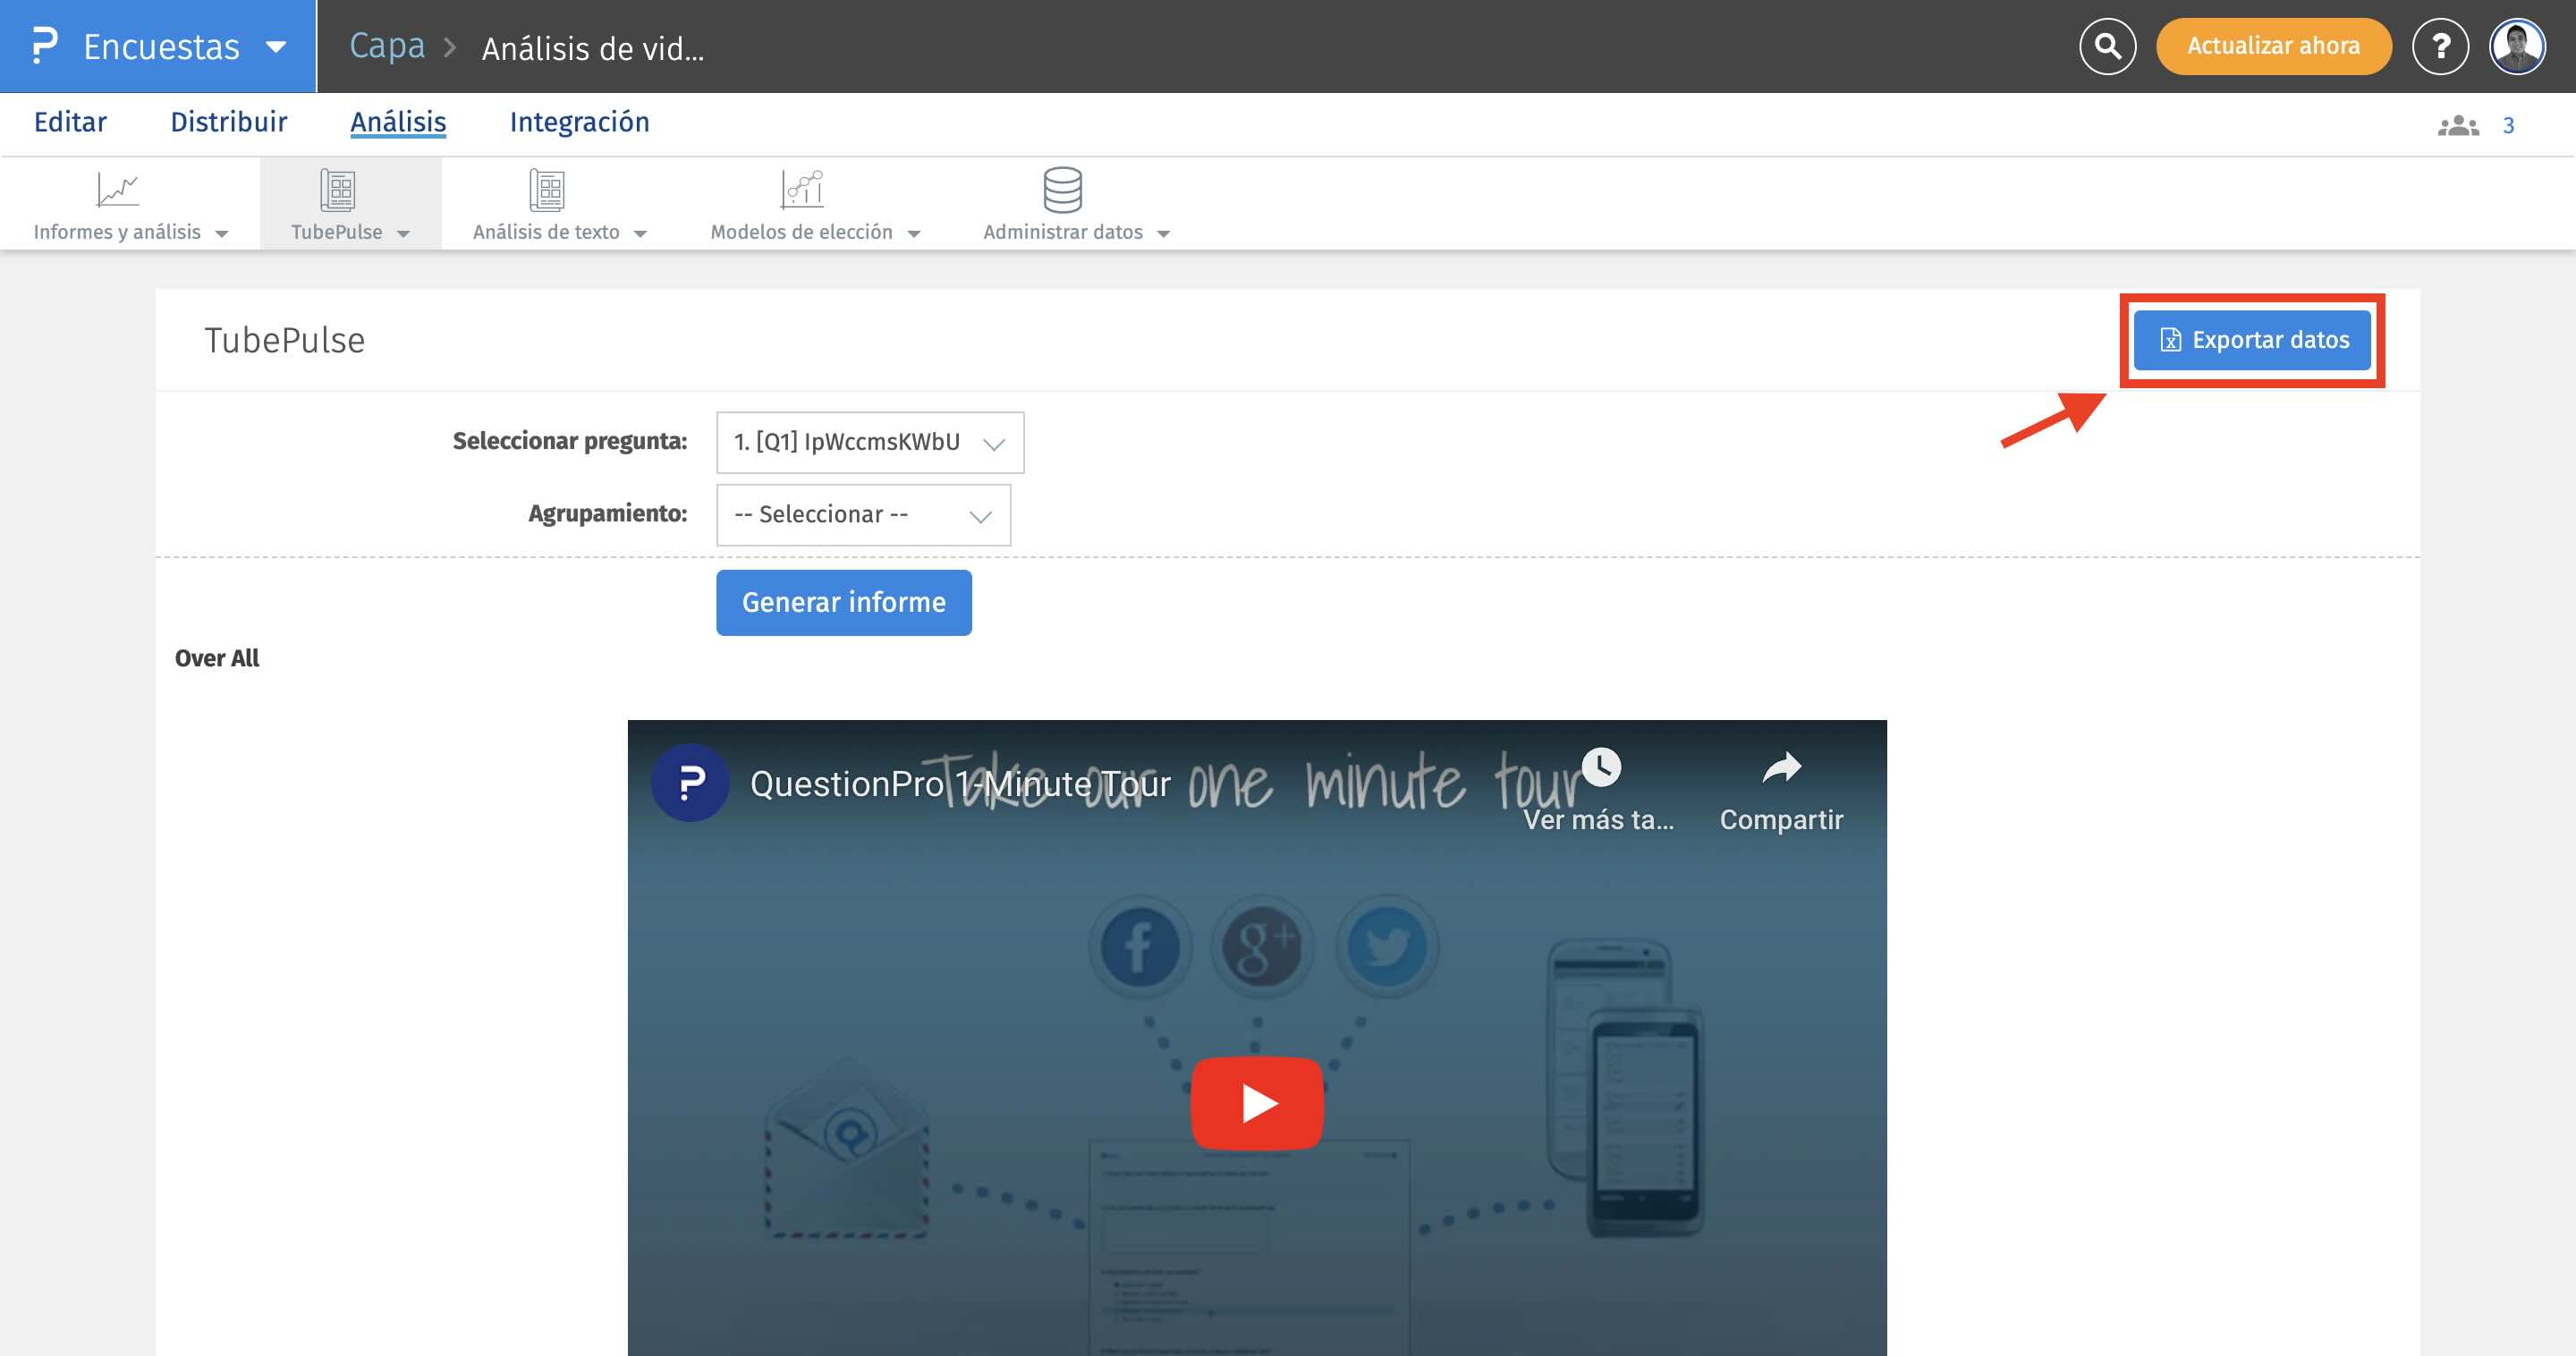Click the Análisis de texto icon
2576x1356 pixels.
[547, 190]
